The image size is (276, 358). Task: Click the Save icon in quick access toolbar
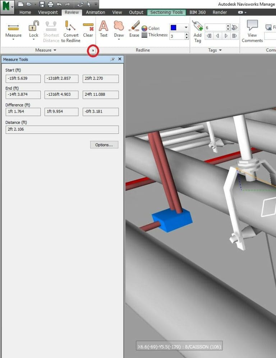42,4
